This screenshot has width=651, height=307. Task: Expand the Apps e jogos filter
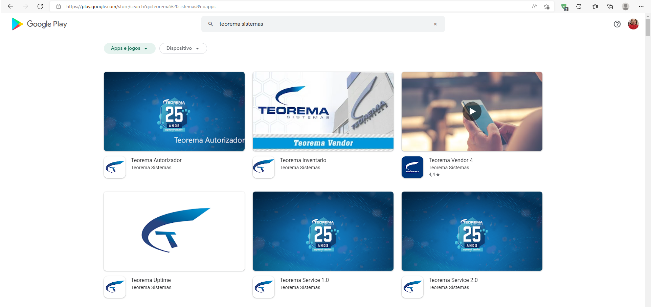pos(130,48)
